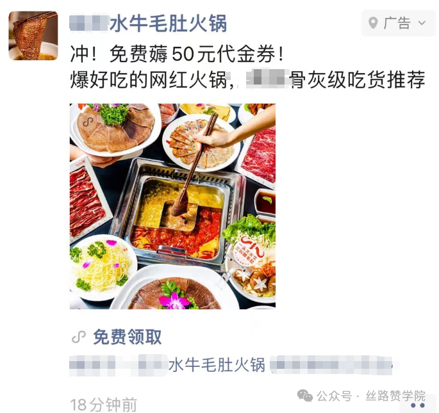Click the mini-program watermark on the tripe plate

[88, 122]
